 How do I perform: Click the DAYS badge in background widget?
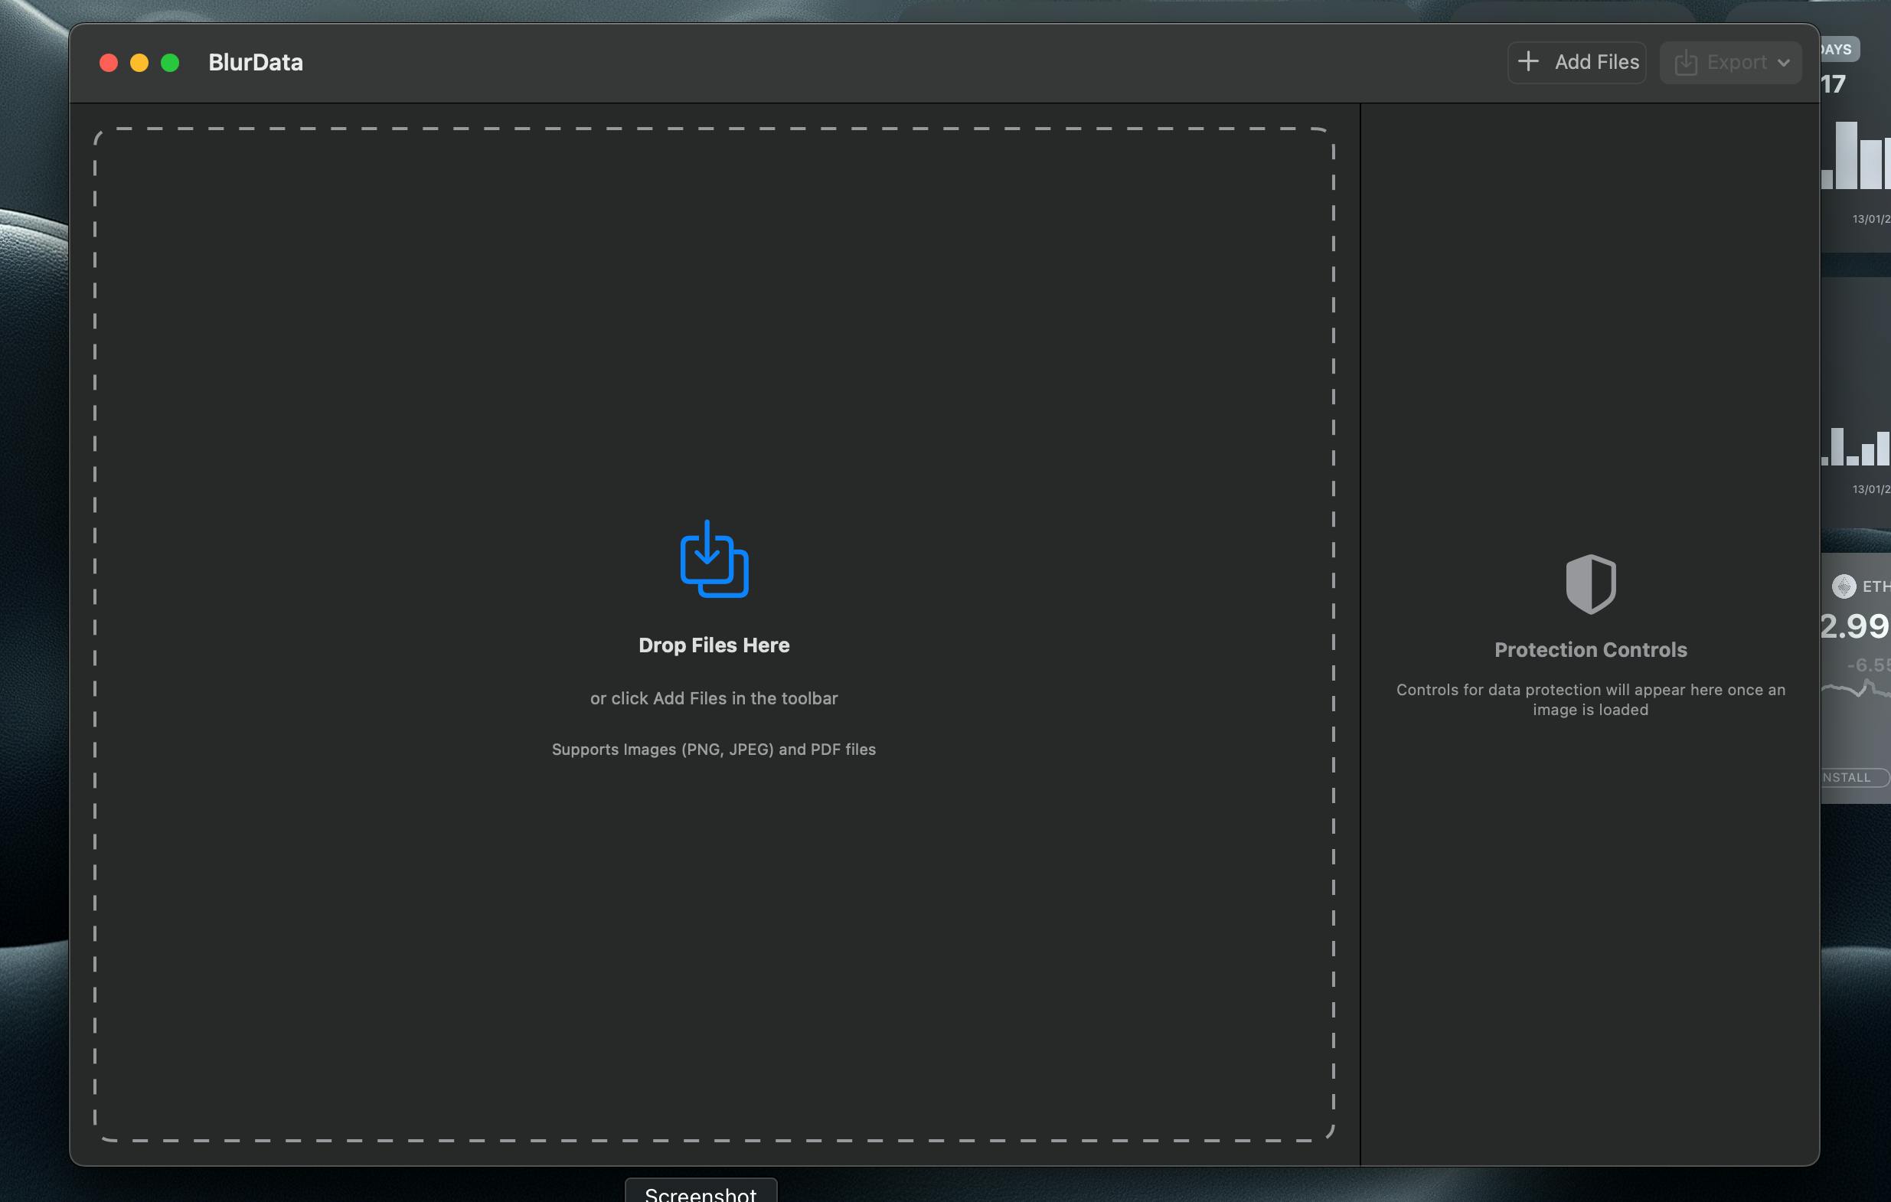pyautogui.click(x=1839, y=49)
